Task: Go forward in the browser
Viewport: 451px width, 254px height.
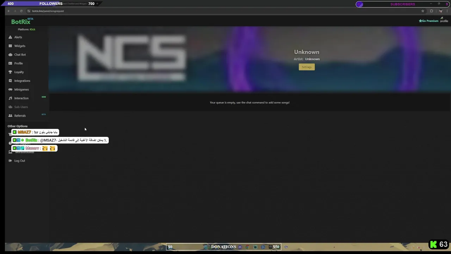Action: point(15,11)
